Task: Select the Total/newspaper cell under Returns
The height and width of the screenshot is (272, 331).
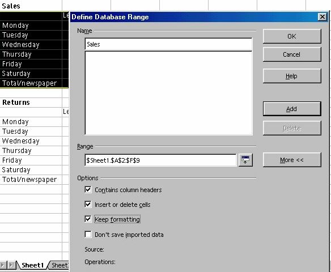Action: click(31, 180)
